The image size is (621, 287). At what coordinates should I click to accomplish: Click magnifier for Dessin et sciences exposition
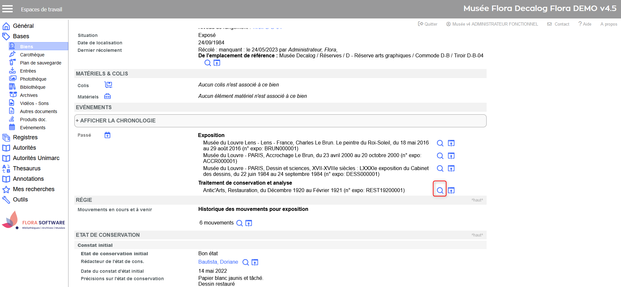(440, 168)
